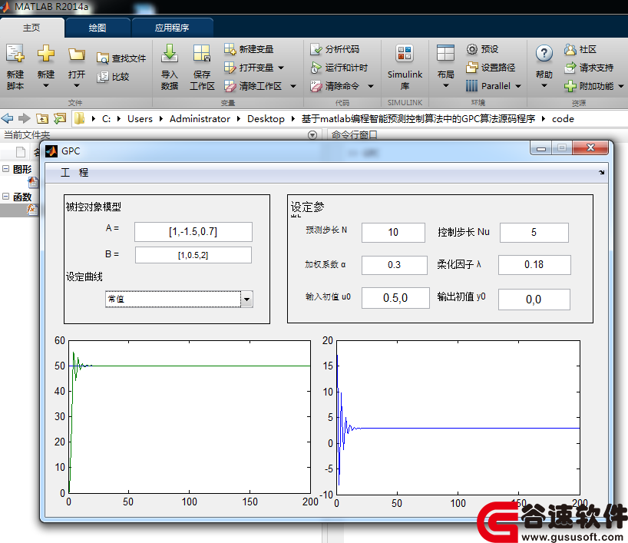Open the 设定曲线 常值 dropdown

179,299
